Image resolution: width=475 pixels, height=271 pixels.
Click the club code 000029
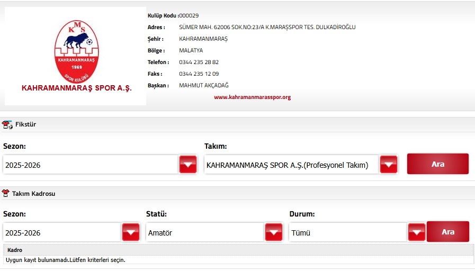click(189, 15)
